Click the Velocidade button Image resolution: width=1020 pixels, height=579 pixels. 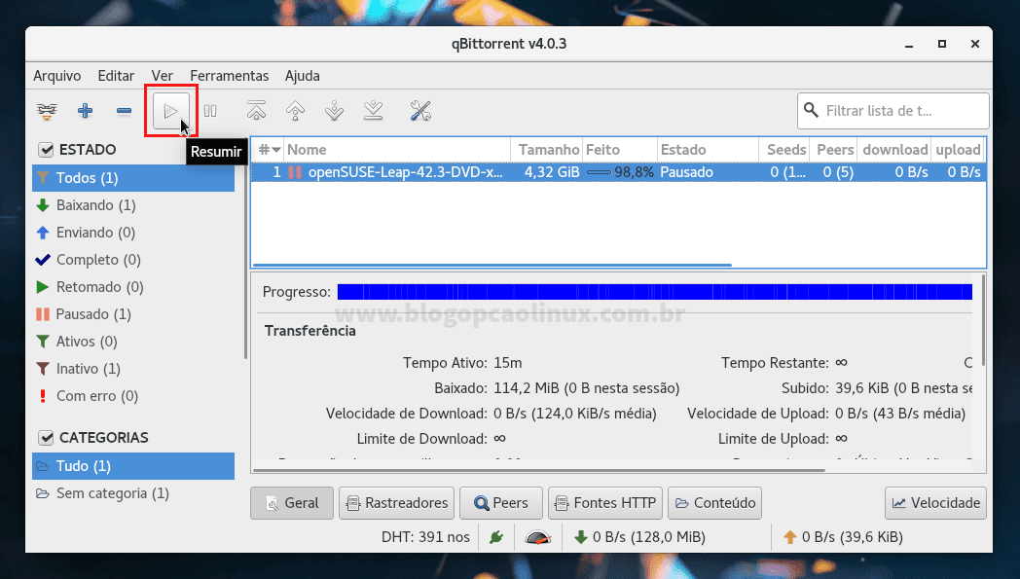point(935,503)
